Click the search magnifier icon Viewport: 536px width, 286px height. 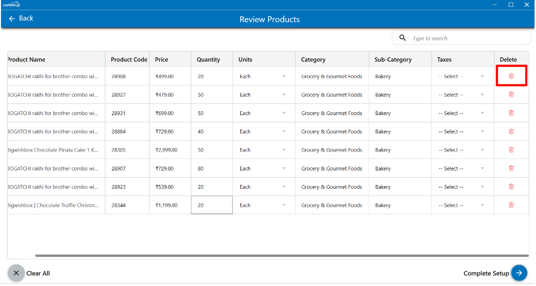click(x=402, y=38)
